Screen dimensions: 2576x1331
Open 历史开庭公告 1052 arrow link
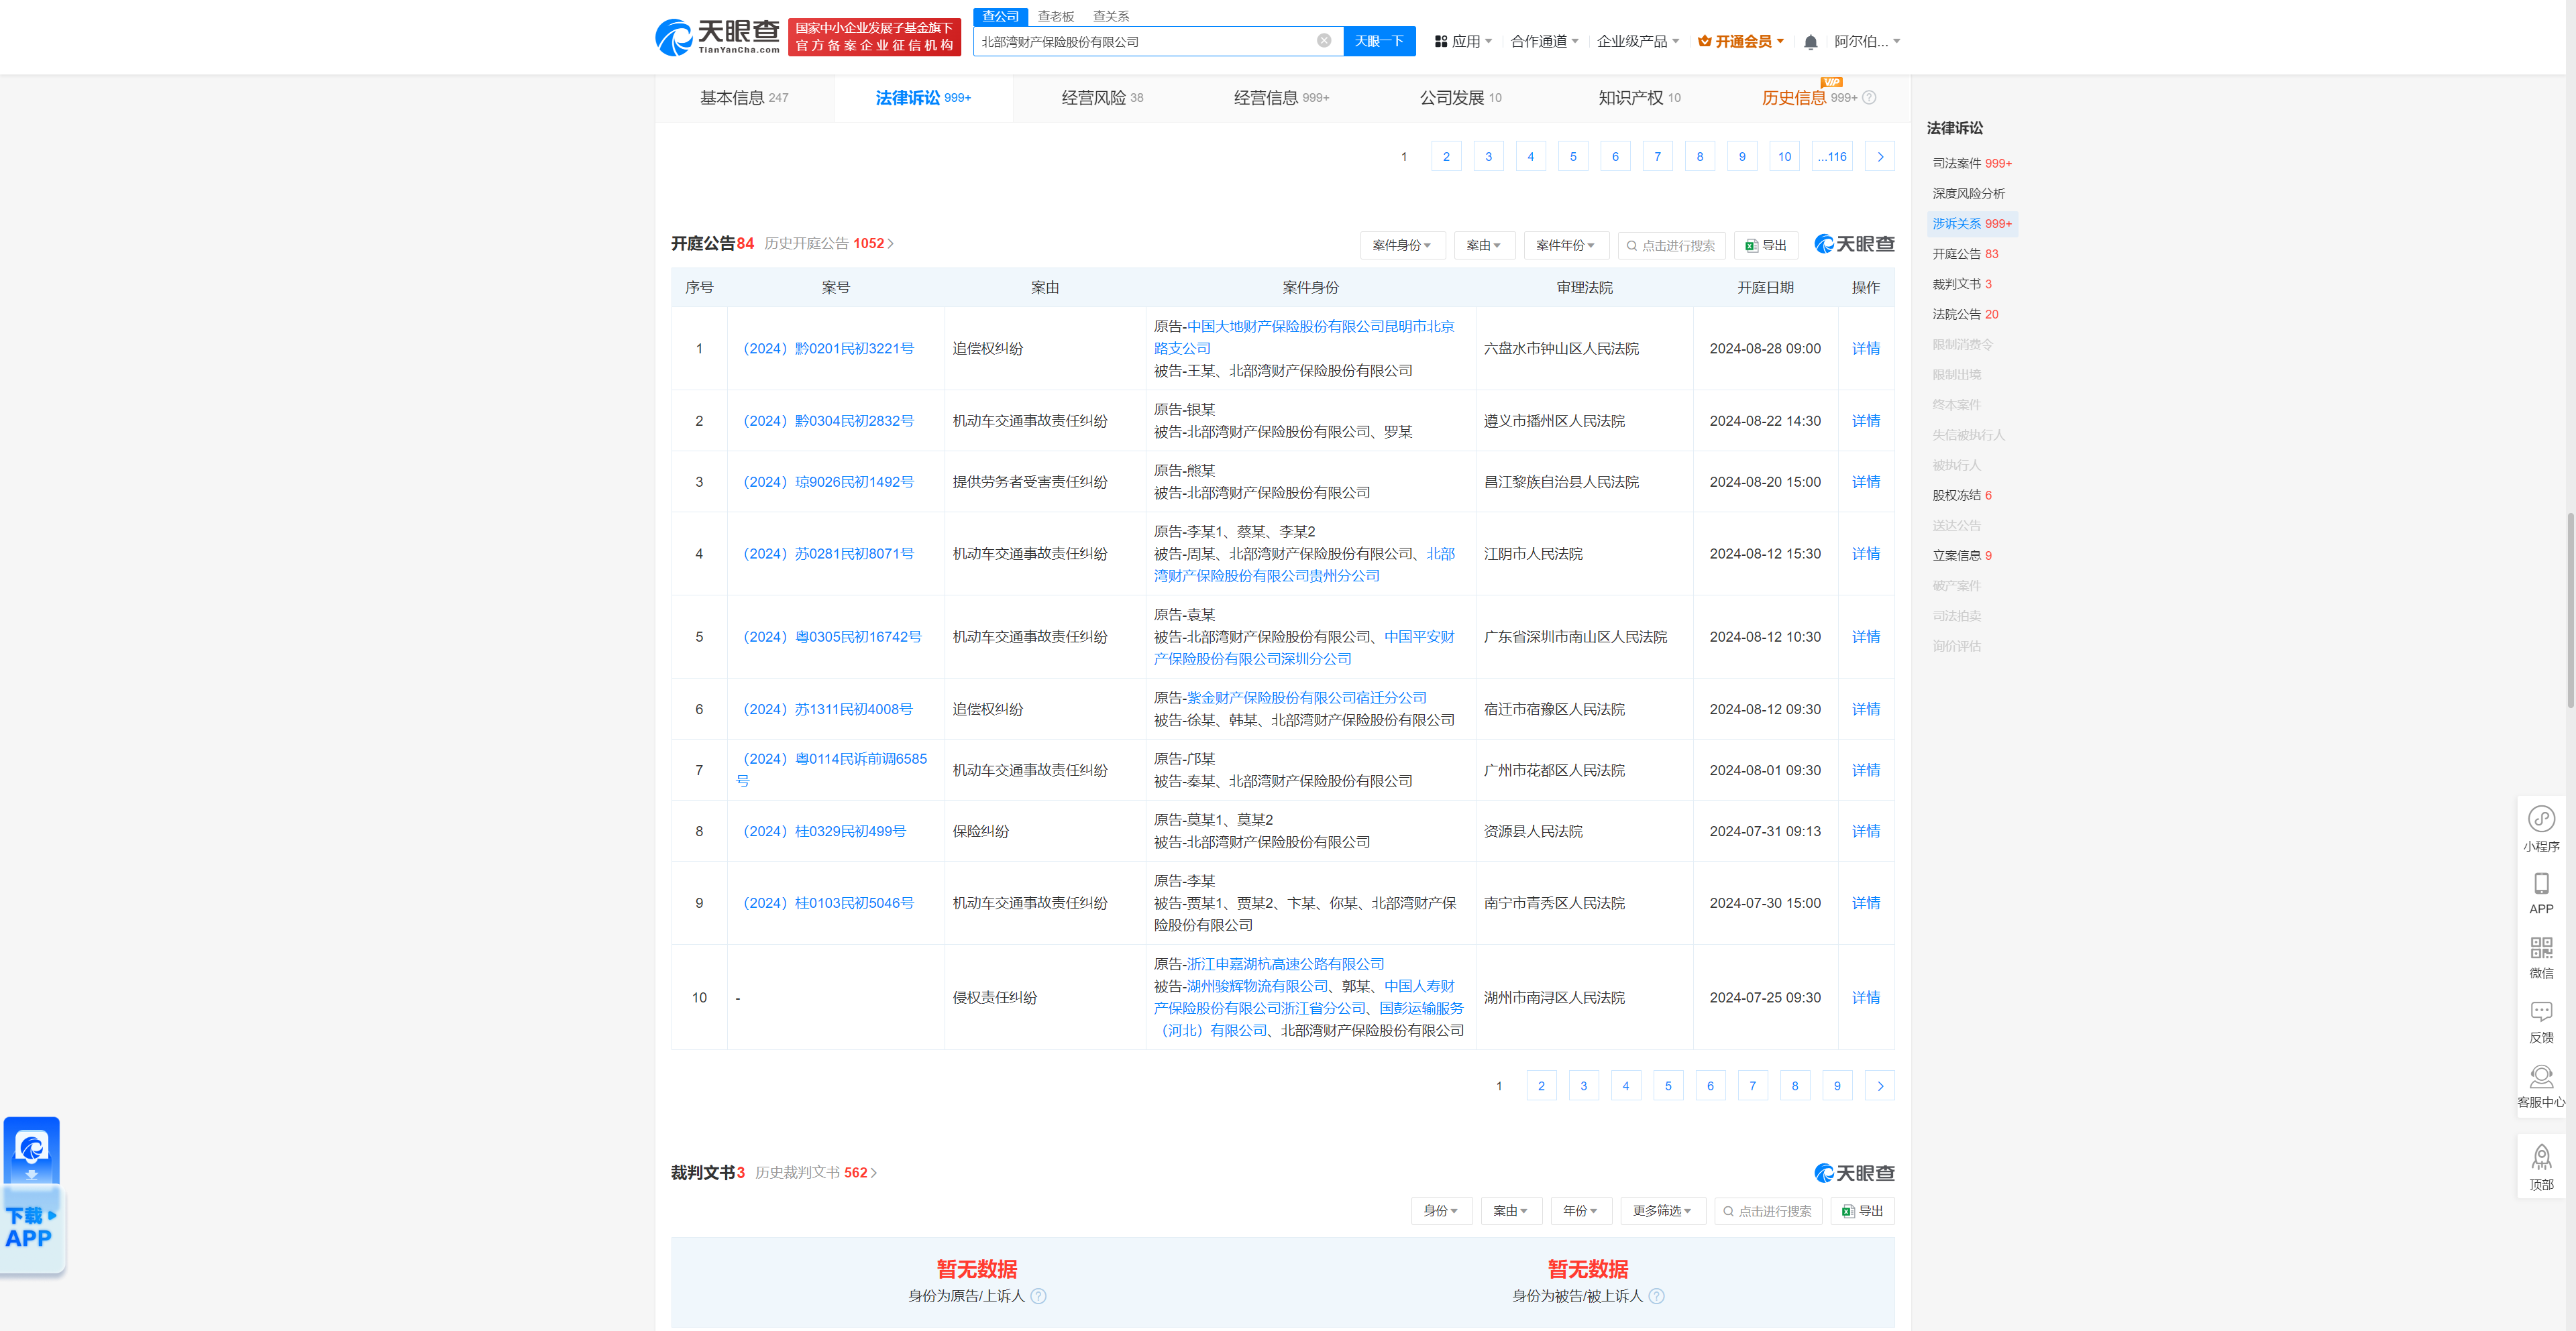(x=829, y=243)
